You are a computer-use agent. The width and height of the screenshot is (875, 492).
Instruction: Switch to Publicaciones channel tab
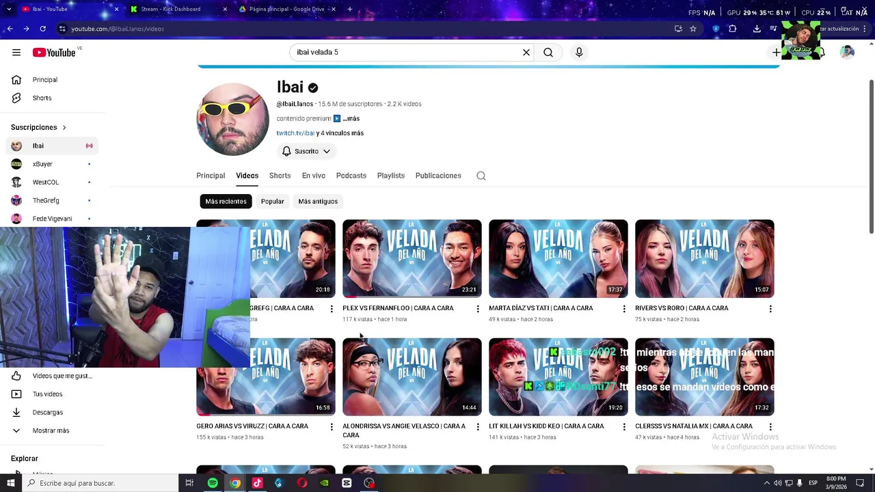tap(438, 176)
